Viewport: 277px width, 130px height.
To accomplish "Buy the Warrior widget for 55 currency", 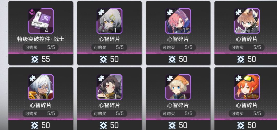I will (41, 59).
